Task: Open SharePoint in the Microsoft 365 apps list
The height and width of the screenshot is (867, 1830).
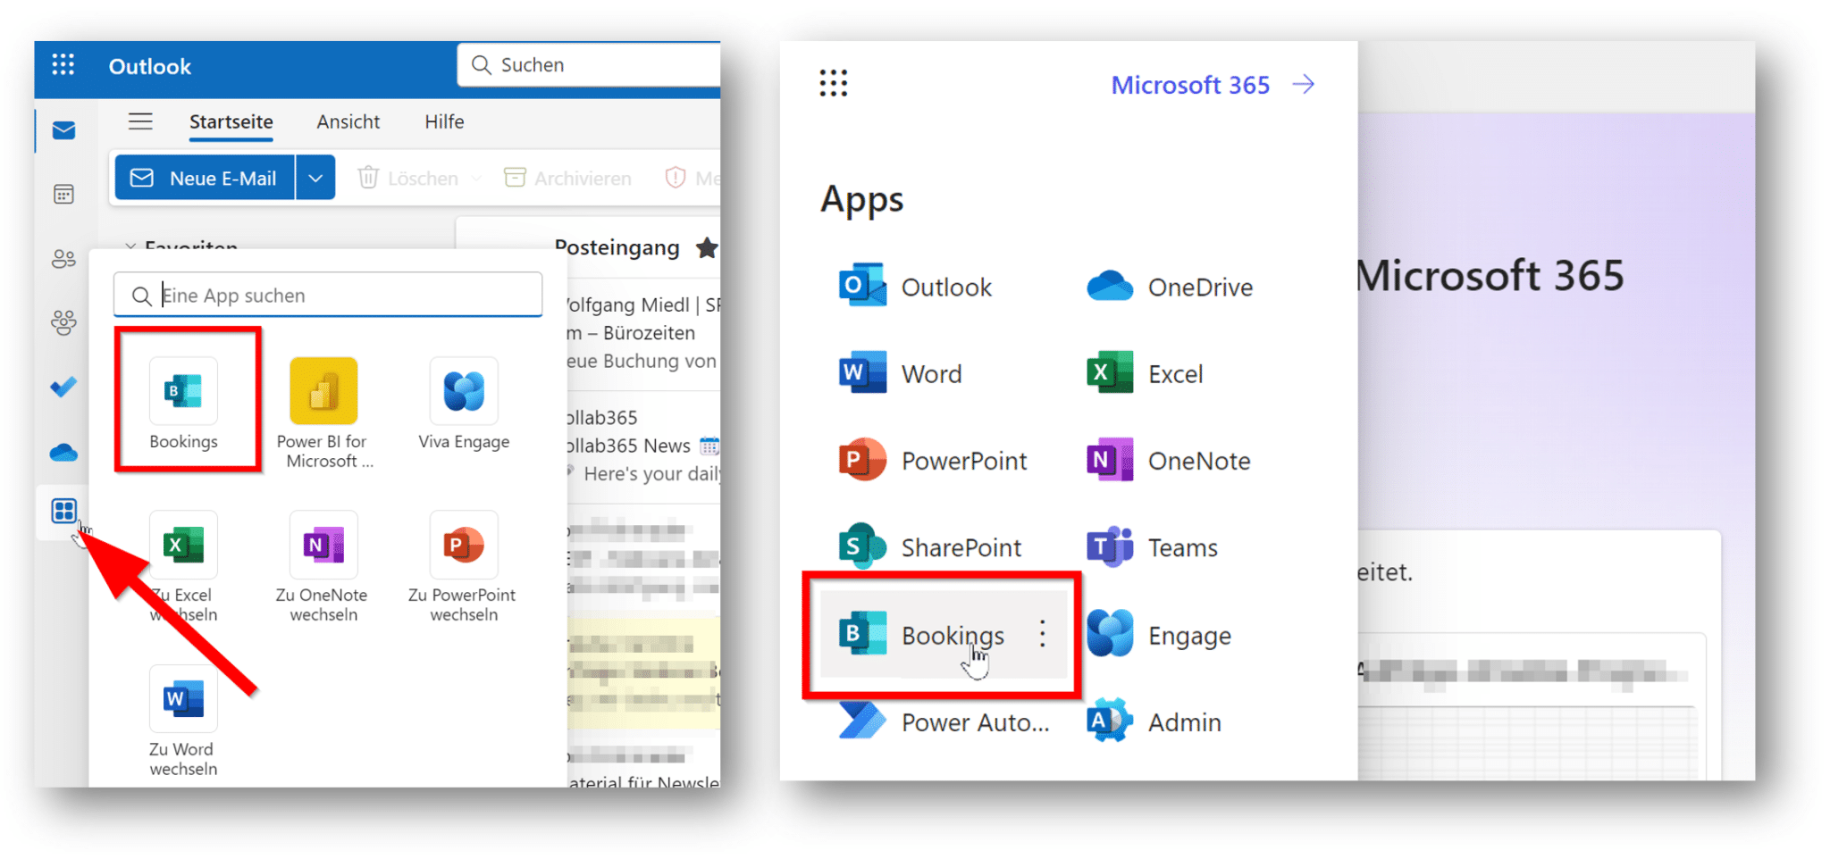Action: (x=929, y=546)
